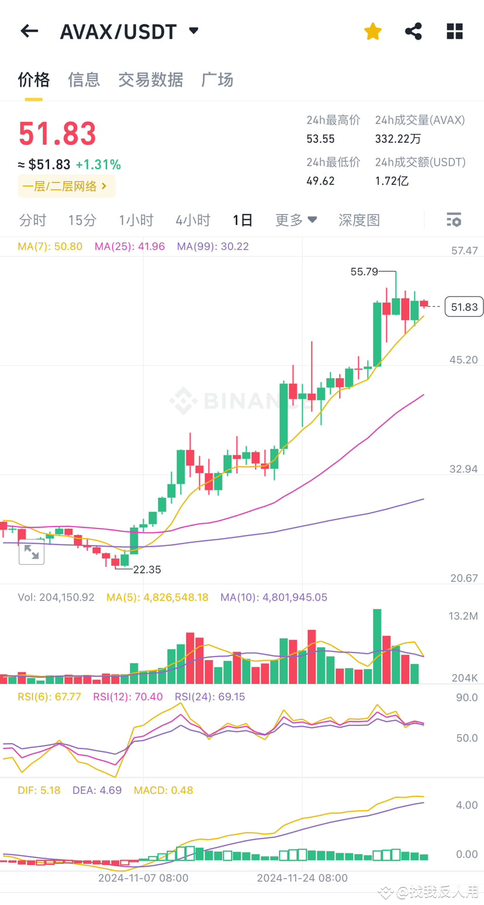Screen dimensions: 484x905
Task: Switch to the 交易数据 tab
Action: pyautogui.click(x=151, y=80)
